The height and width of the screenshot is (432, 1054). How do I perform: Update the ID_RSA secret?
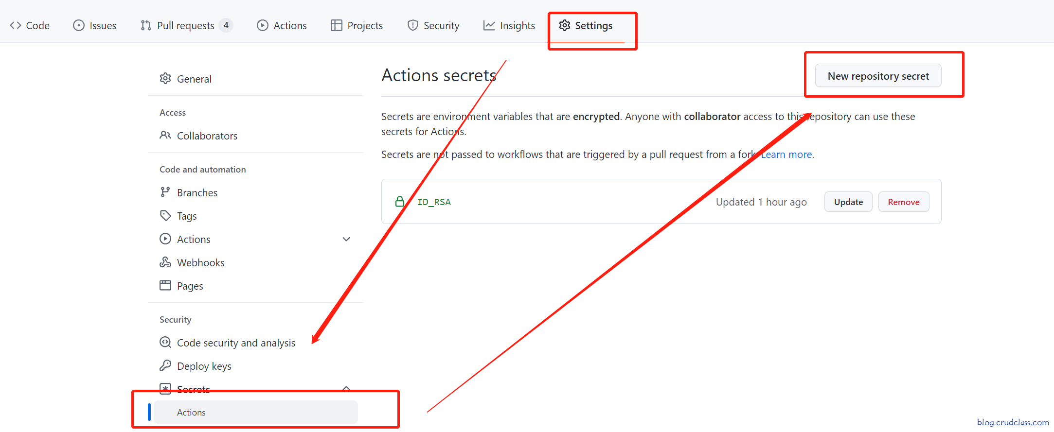point(848,202)
